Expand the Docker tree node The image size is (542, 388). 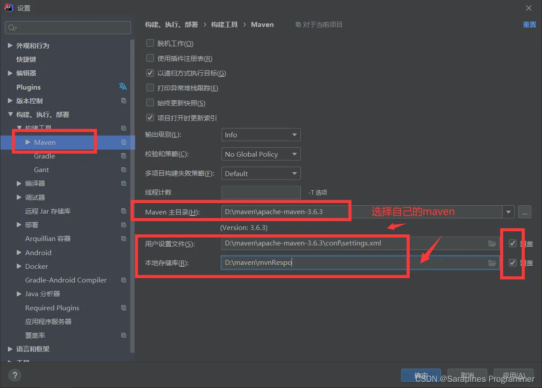coord(19,266)
